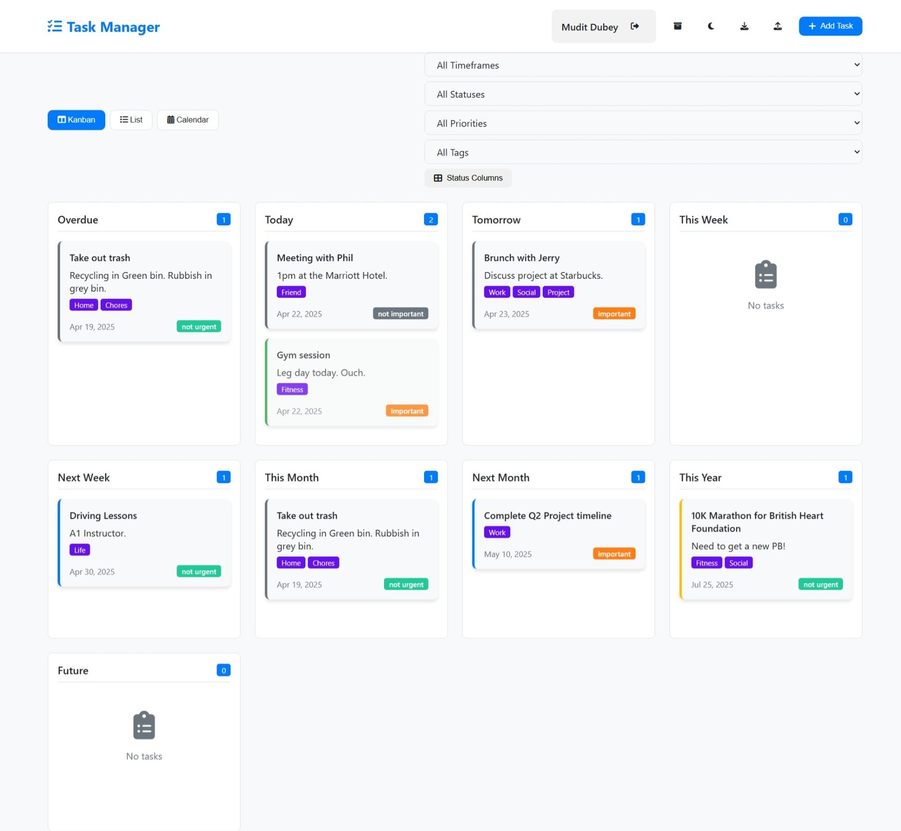Open the archive icon in the header

point(677,26)
